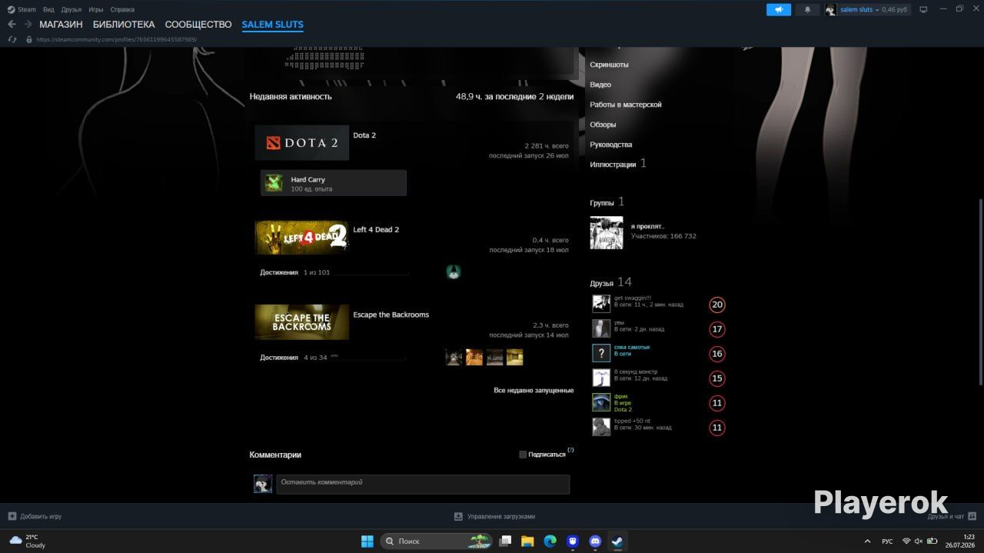Viewport: 984px width, 553px height.
Task: Click the level 20 badge of get swaggin!!!
Action: (x=717, y=305)
